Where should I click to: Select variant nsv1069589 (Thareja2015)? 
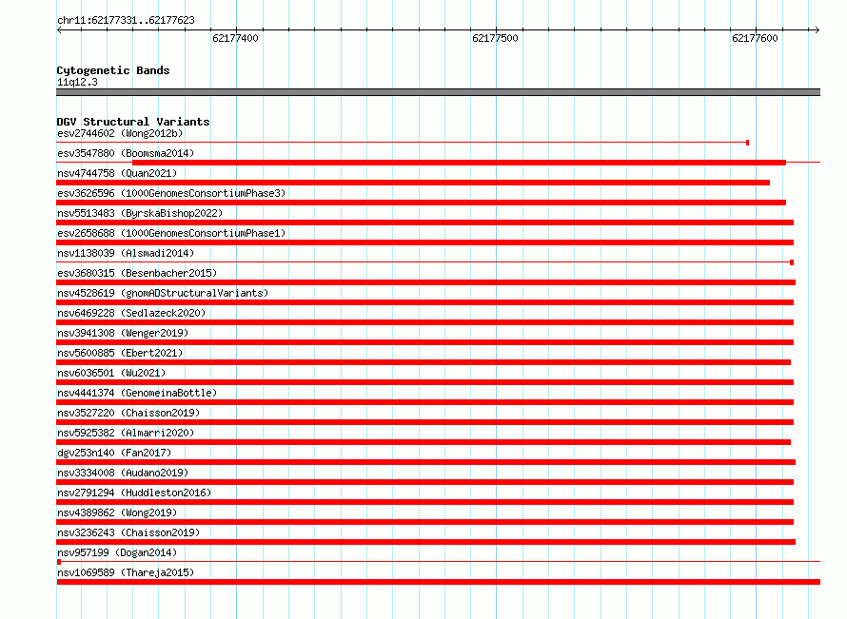point(126,572)
